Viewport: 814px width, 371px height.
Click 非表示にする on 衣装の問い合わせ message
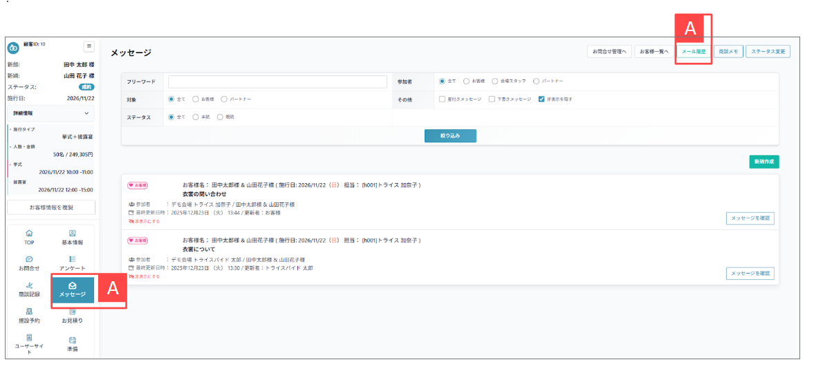(x=145, y=221)
